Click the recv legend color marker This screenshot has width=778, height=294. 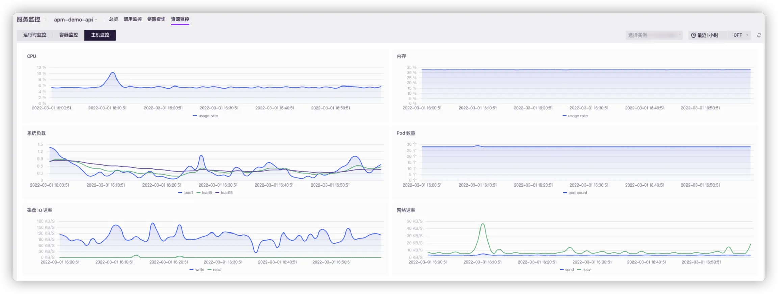(579, 270)
